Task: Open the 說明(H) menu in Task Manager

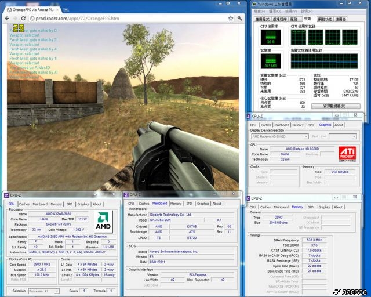Action: [x=307, y=11]
